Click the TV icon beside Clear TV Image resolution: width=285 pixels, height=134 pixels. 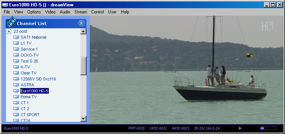[x=16, y=73]
